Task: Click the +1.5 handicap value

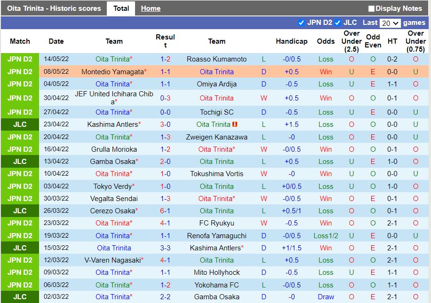Action: tap(292, 124)
